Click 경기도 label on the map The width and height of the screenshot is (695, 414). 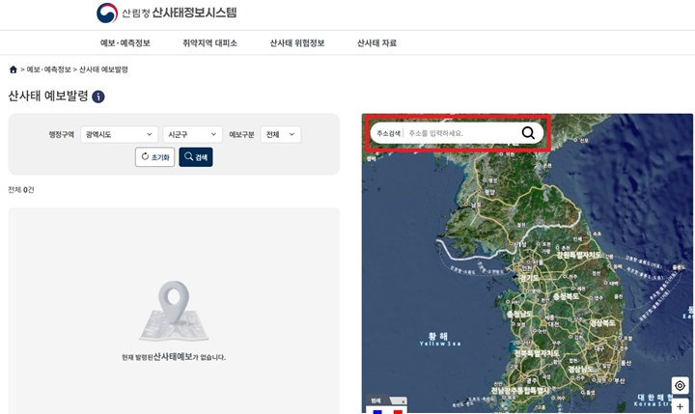(529, 278)
